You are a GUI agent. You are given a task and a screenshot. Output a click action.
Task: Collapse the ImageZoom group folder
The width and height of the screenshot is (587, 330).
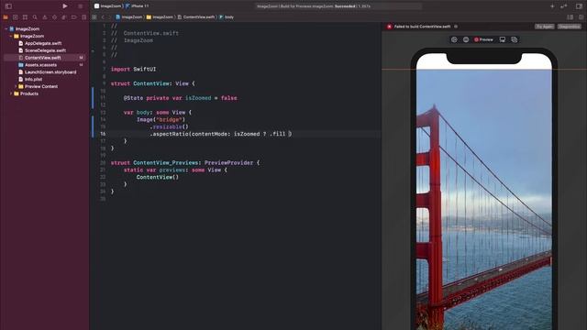[x=11, y=37]
